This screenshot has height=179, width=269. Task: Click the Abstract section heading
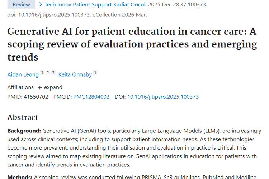coord(23,117)
